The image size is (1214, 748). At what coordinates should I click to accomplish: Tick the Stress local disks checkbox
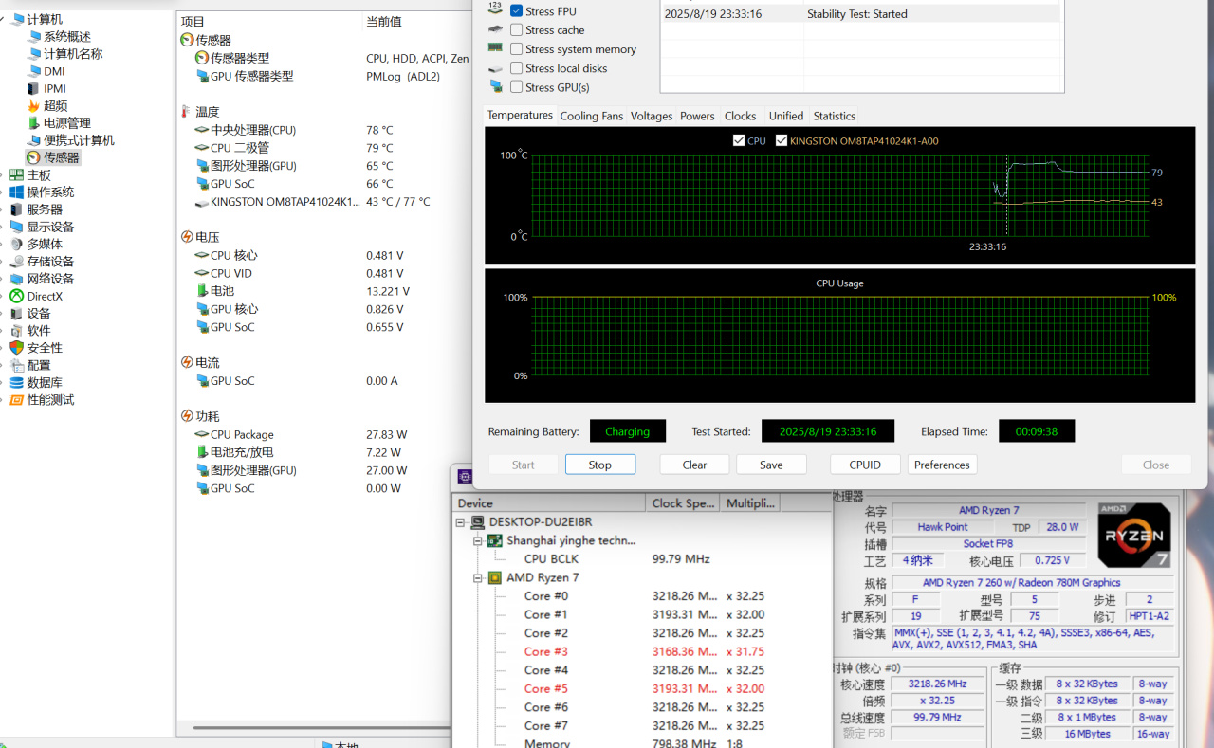coord(516,67)
